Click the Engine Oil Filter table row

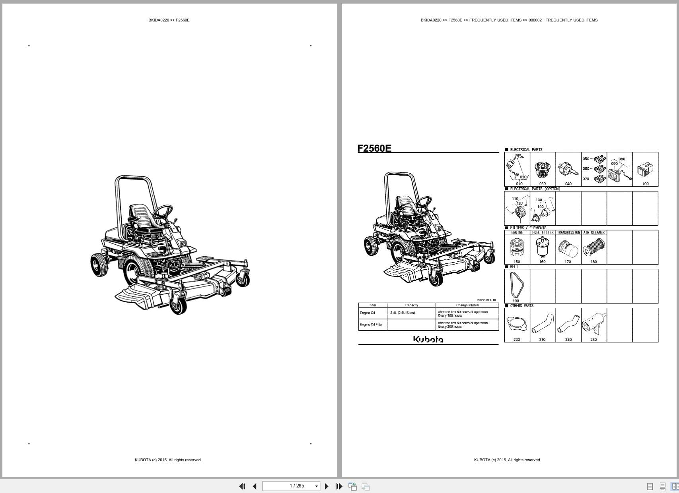428,325
